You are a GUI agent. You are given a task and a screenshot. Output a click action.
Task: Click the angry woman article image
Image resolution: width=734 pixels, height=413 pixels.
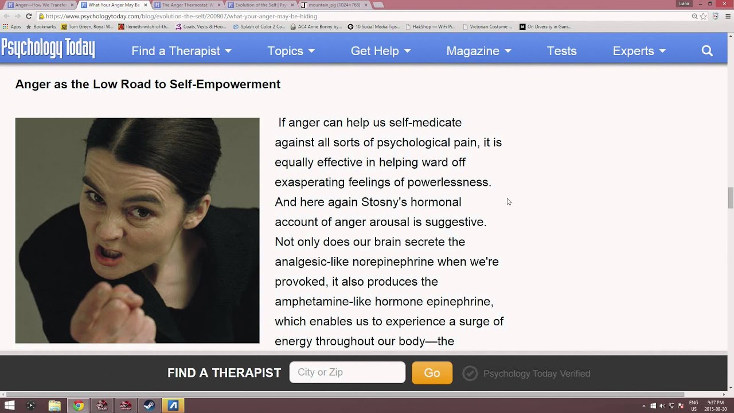137,231
